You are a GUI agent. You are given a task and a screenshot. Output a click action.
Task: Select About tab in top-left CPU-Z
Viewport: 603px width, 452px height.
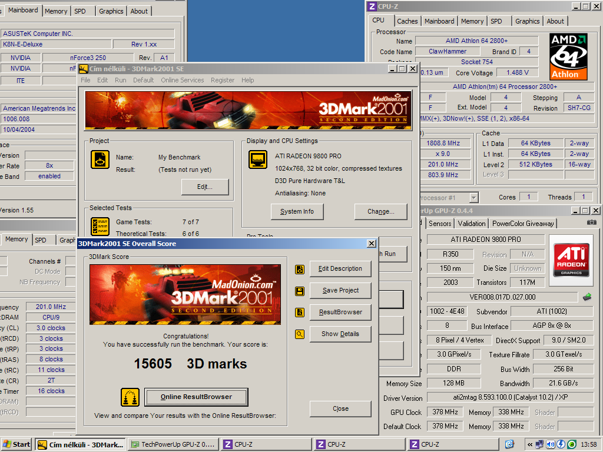pos(139,11)
